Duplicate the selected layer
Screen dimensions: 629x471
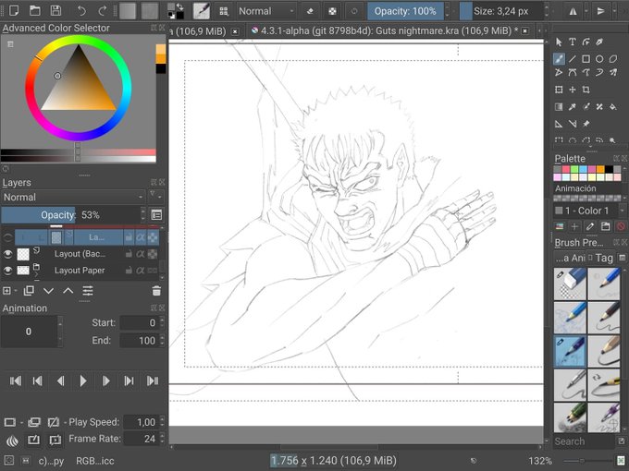pyautogui.click(x=29, y=291)
